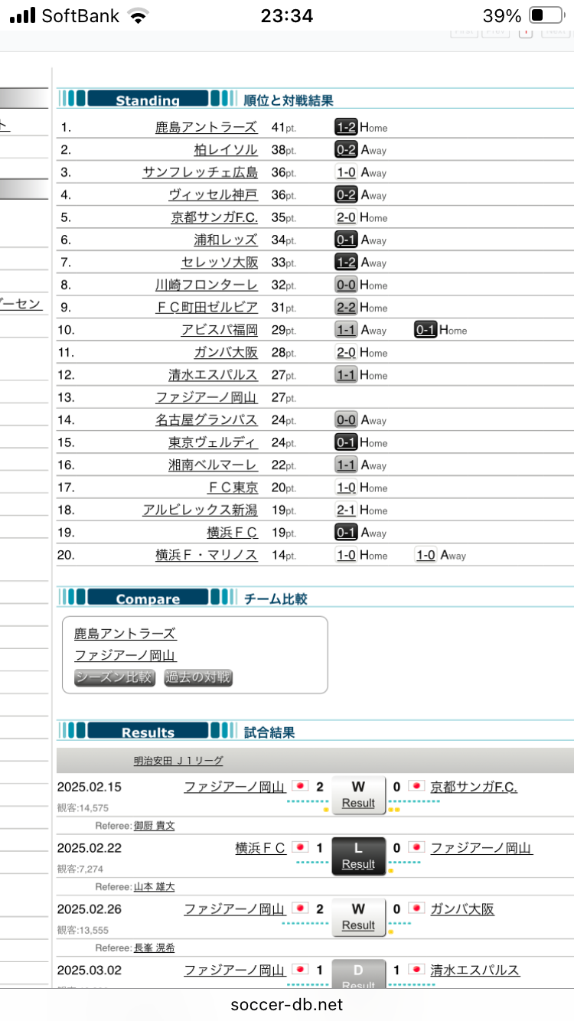Screen dimensions: 574x1021
Task: Open 1-1 Home score for 清水エスパルス
Action: tap(346, 376)
